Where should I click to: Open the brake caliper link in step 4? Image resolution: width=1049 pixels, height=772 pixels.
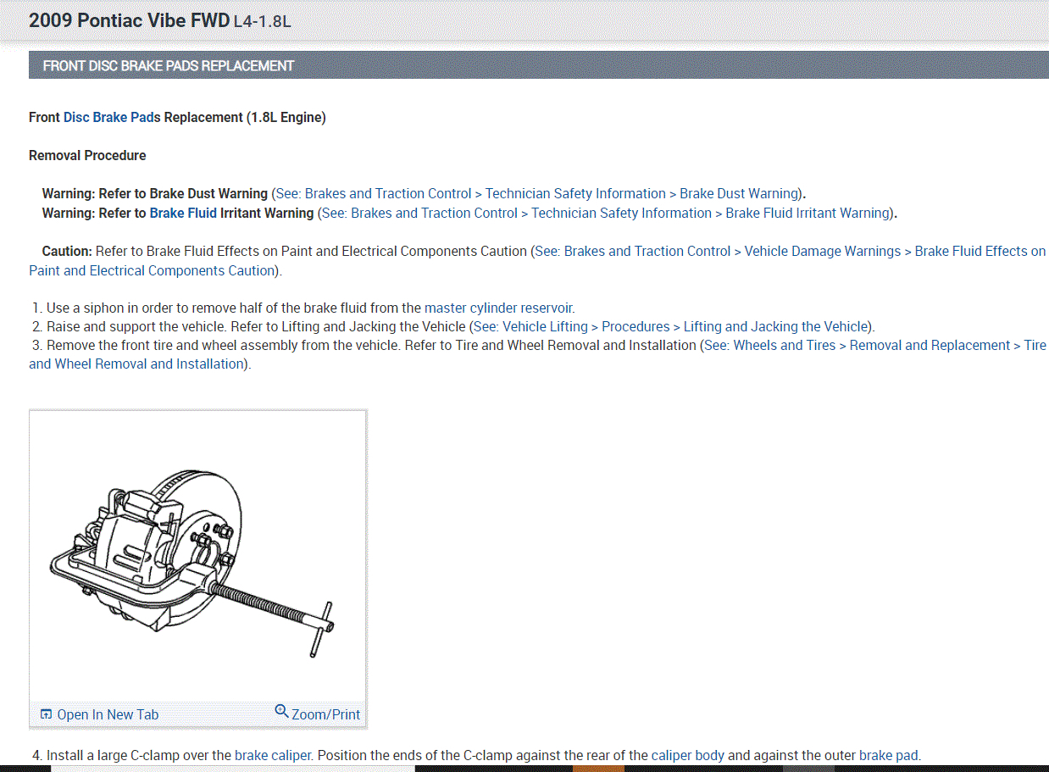273,755
